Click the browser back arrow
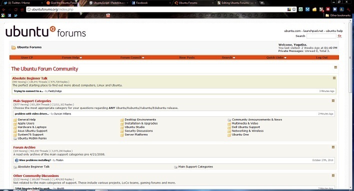This screenshot has height=191, width=354. click(x=3, y=9)
